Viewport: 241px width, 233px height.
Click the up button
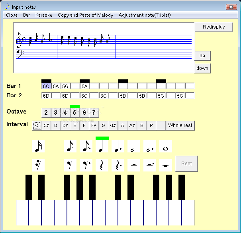point(202,56)
